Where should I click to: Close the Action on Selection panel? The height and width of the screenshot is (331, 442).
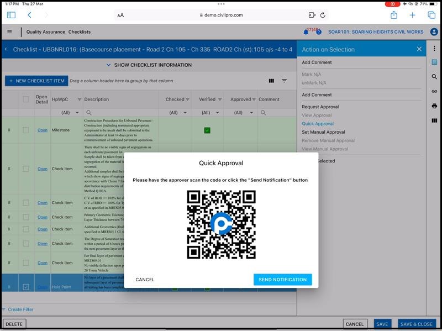[419, 49]
